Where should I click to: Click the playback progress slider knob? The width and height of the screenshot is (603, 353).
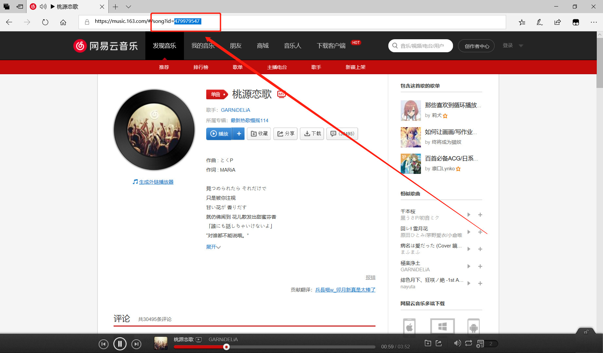pyautogui.click(x=226, y=347)
